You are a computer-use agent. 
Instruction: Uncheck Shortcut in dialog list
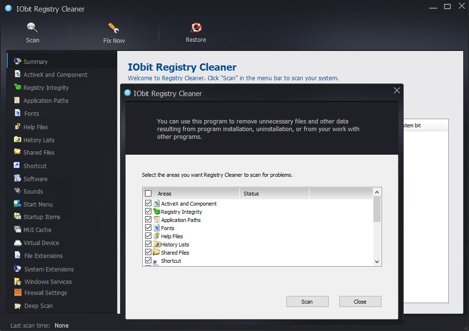tap(148, 260)
